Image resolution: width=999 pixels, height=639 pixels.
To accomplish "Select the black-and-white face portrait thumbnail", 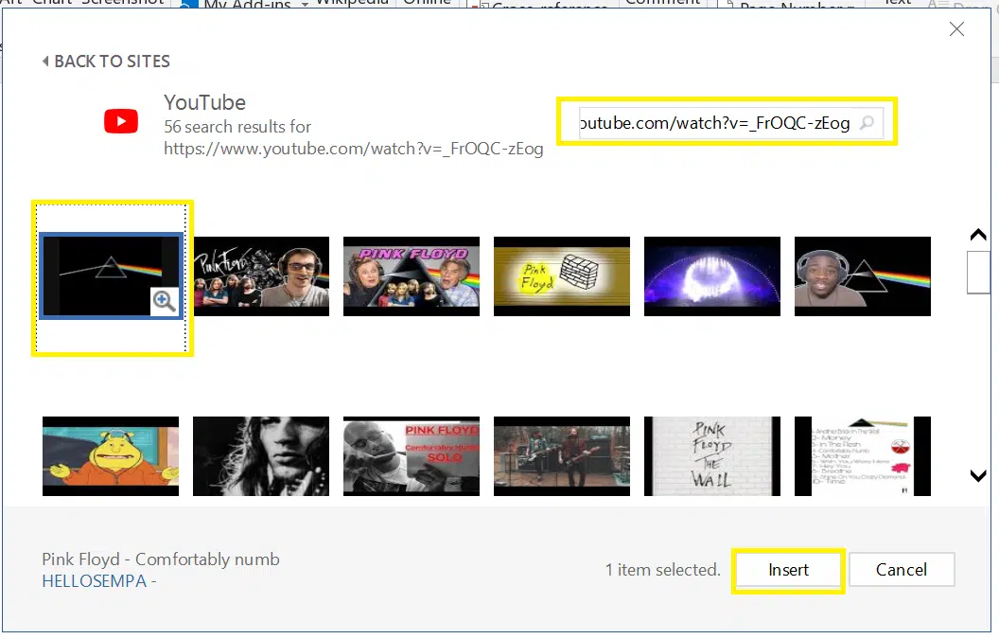I will [x=261, y=456].
